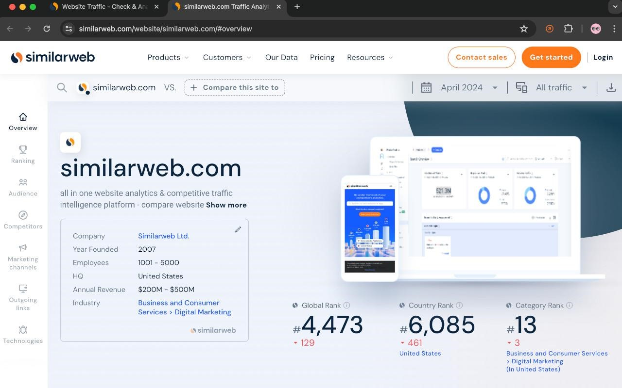Open the browser extensions puzzle icon
The width and height of the screenshot is (622, 388).
pos(568,29)
